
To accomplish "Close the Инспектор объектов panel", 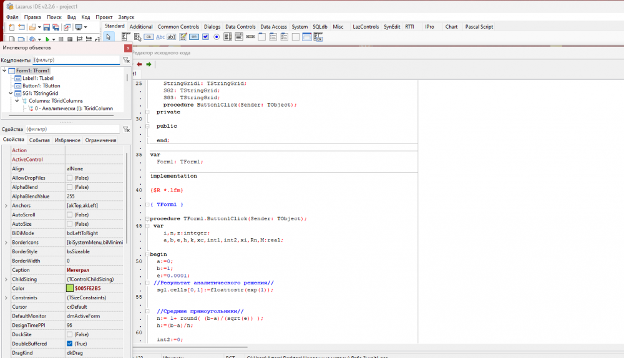I will [128, 48].
